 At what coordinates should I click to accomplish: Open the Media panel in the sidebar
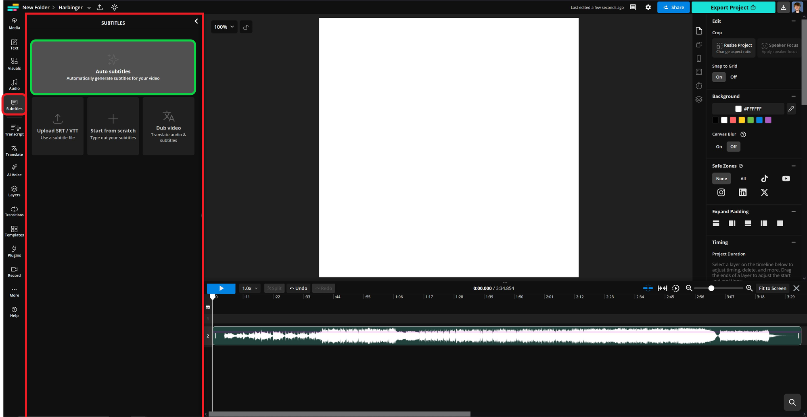[x=14, y=23]
